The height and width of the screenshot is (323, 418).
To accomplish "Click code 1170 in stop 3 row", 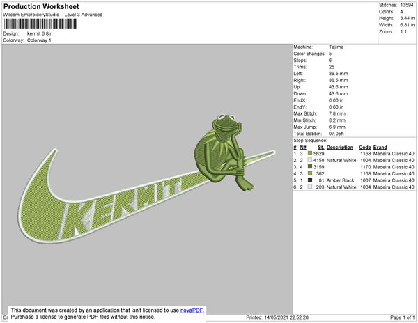I will pos(366,167).
